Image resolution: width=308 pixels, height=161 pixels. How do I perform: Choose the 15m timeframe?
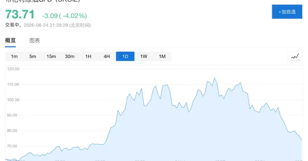click(x=51, y=56)
